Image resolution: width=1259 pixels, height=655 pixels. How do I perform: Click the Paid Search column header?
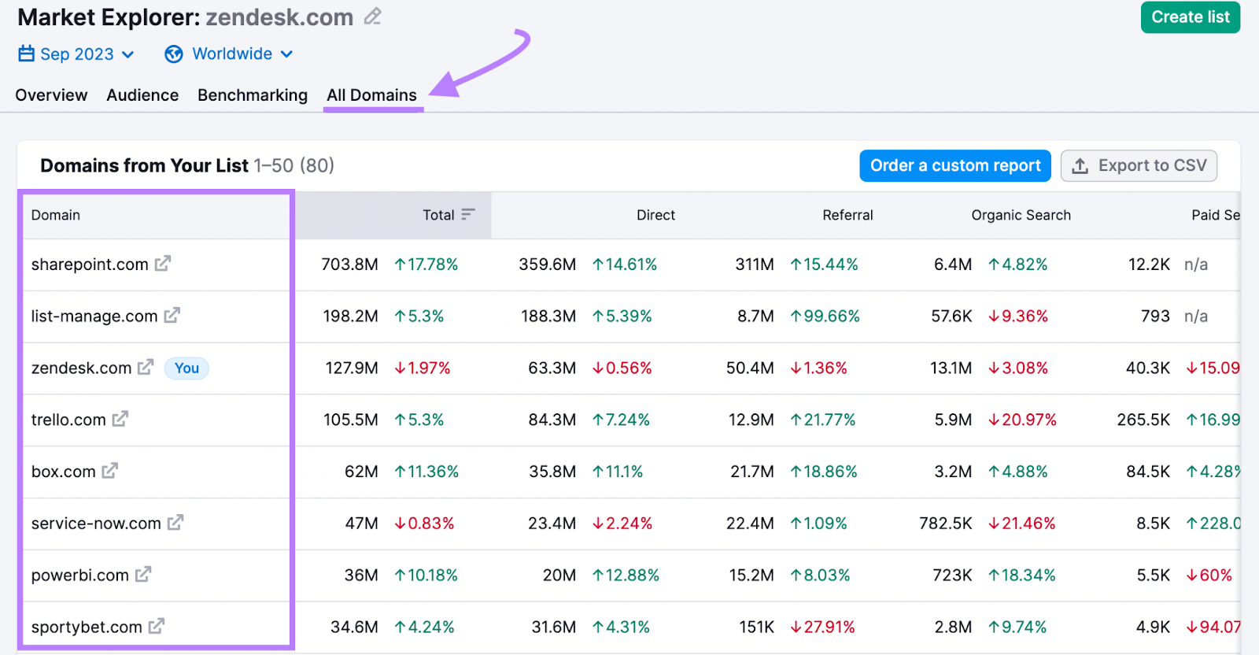tap(1216, 215)
